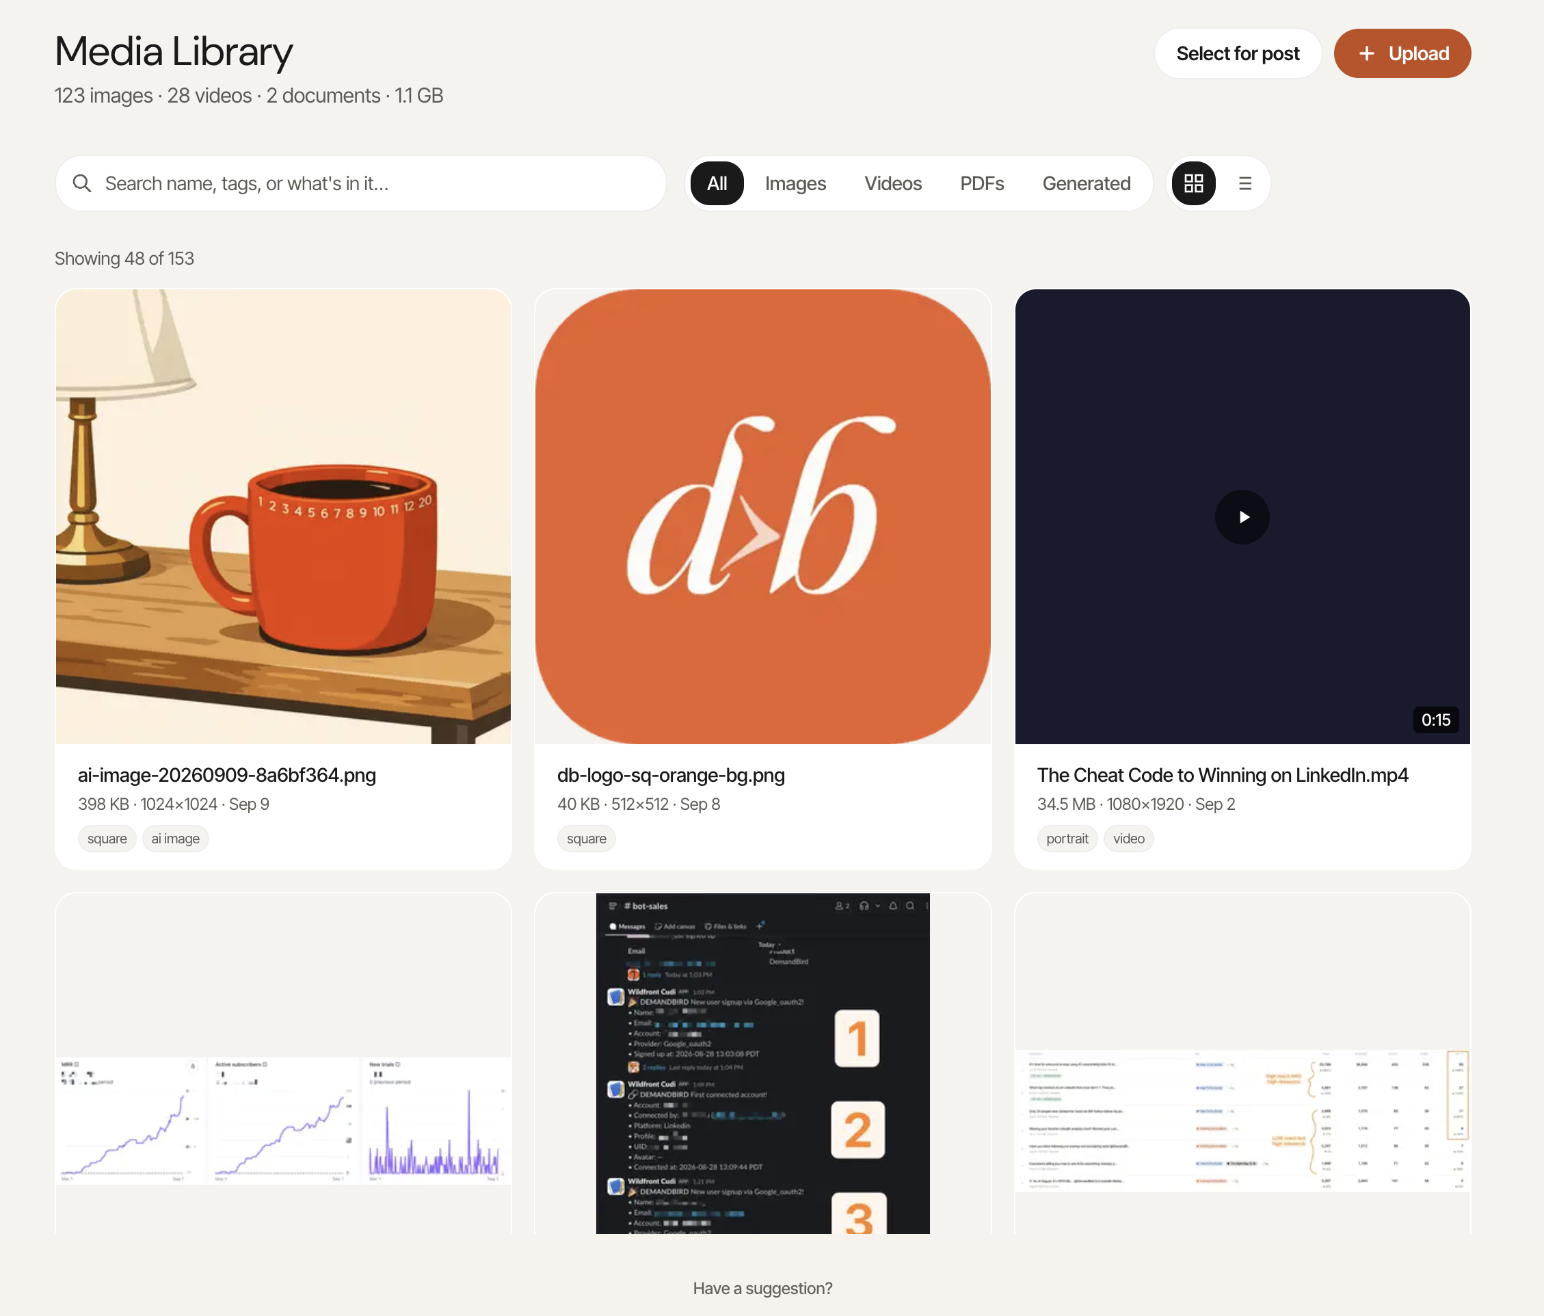Click the 'portrait' tag
This screenshot has width=1544, height=1316.
click(x=1066, y=839)
